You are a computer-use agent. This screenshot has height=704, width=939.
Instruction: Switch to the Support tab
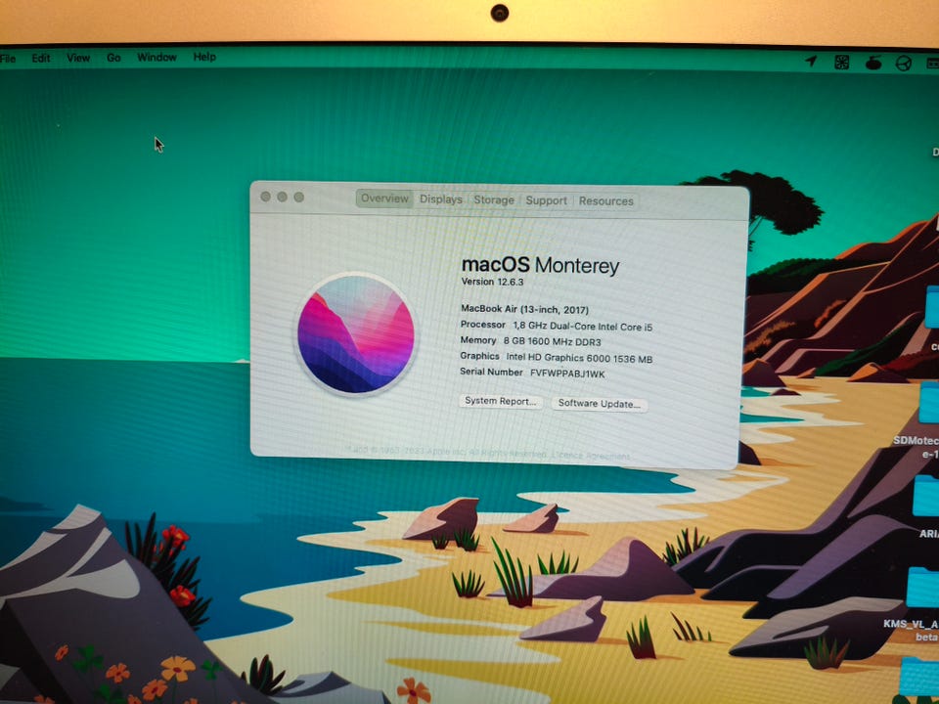coord(546,200)
